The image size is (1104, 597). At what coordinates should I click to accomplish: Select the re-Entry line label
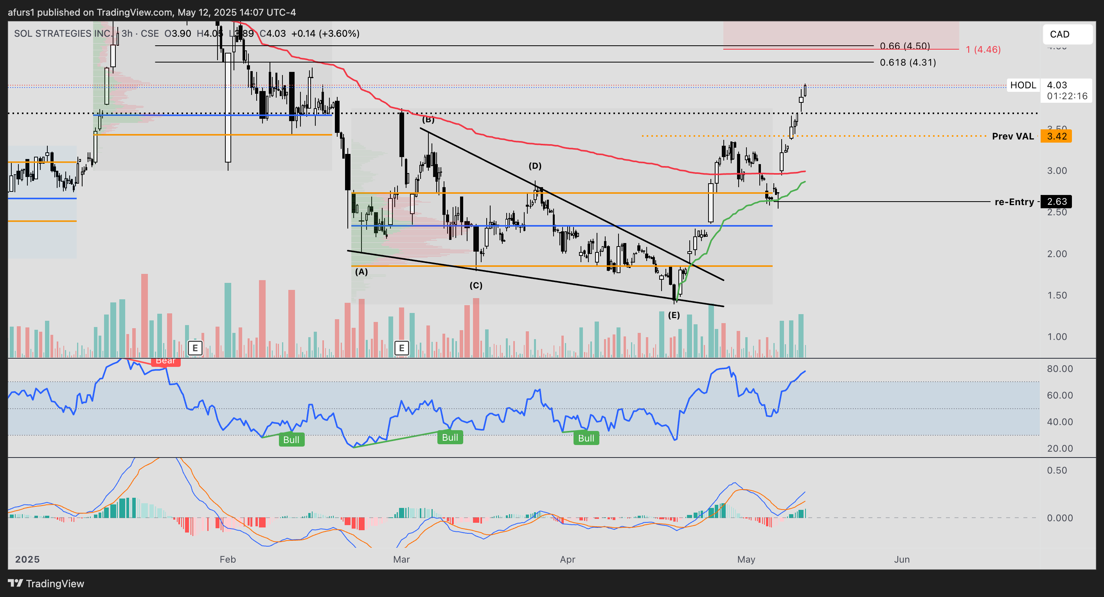pyautogui.click(x=1014, y=202)
